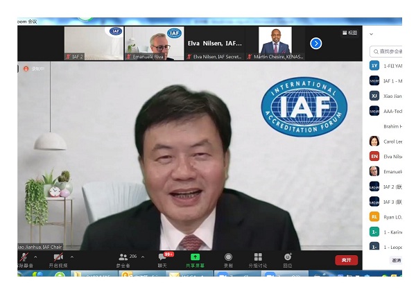This screenshot has width=416, height=294.
Task: Select Martin Chesire video thumbnail
Action: (275, 43)
